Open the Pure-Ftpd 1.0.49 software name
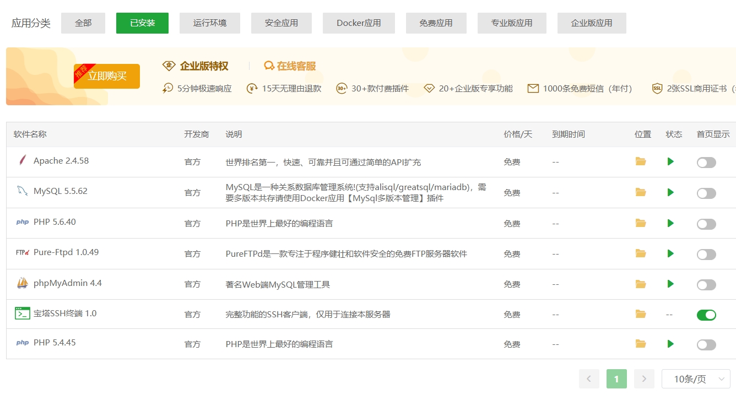736x400 pixels. 66,252
